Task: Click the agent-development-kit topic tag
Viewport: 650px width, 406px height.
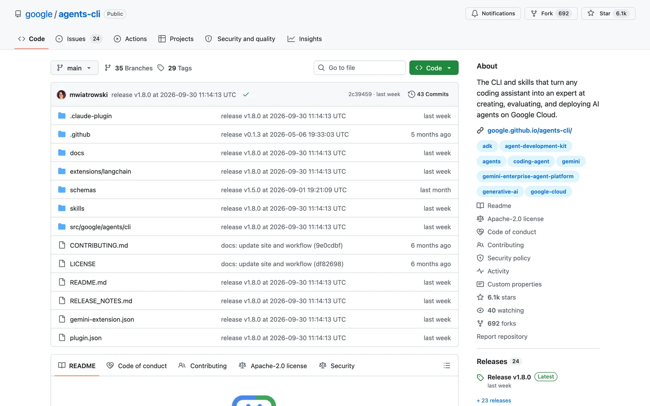Action: pos(535,146)
